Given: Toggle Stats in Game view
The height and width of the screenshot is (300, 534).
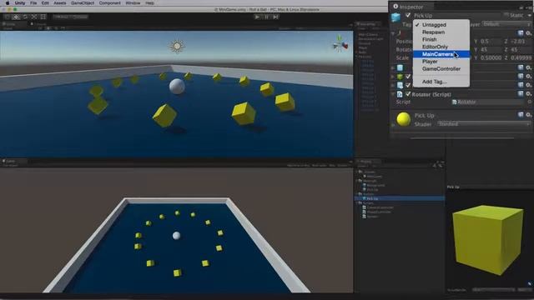Looking at the screenshot, I should [x=332, y=165].
